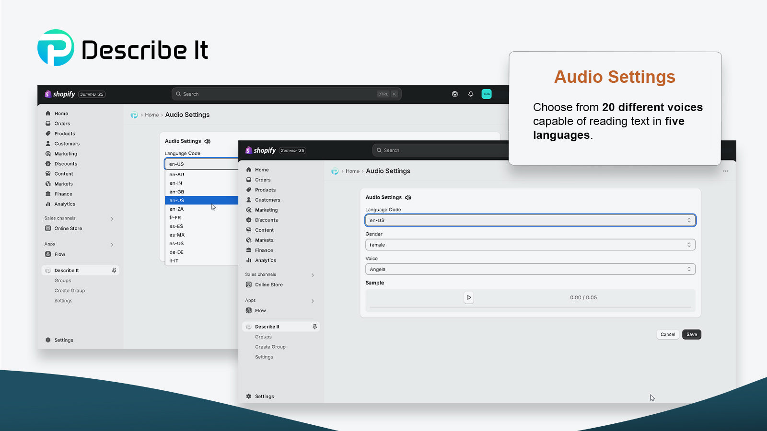Go to Home in the back window sidebar
767x431 pixels.
[x=61, y=113]
